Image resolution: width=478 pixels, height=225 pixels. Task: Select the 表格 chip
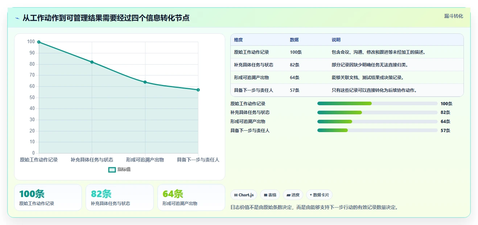click(270, 195)
